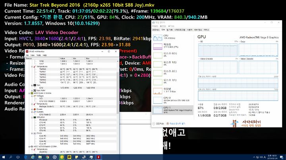Select GPU 1 AMD Radeon Vega entry
This screenshot has width=286, height=160.
tap(172, 110)
